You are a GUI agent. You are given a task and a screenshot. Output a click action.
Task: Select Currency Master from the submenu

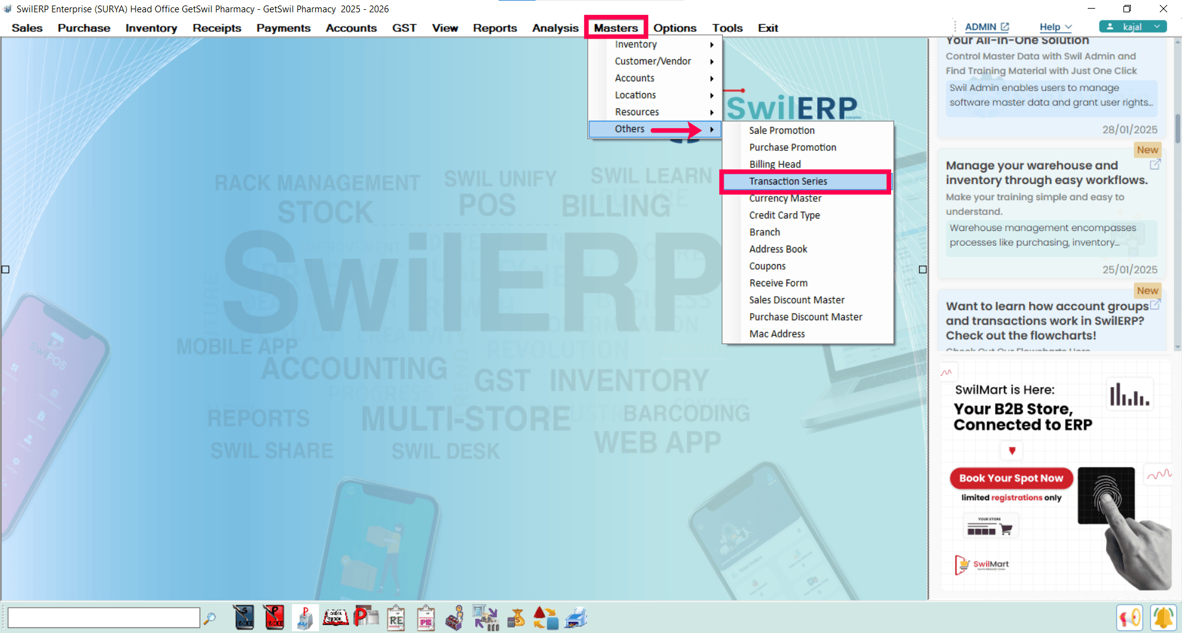point(808,198)
